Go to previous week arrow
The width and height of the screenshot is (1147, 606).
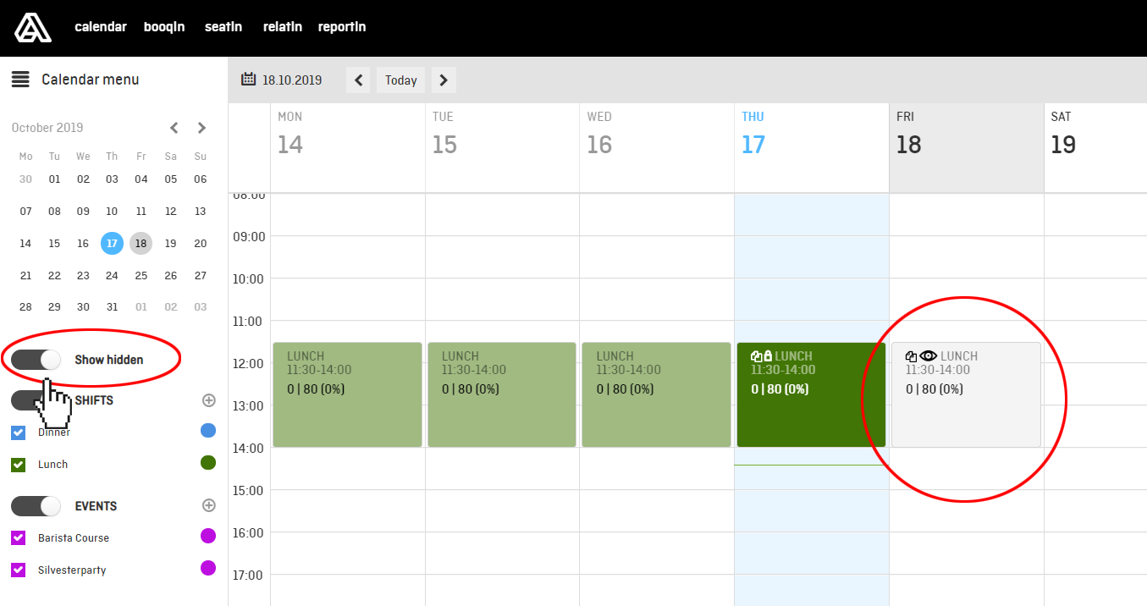358,80
